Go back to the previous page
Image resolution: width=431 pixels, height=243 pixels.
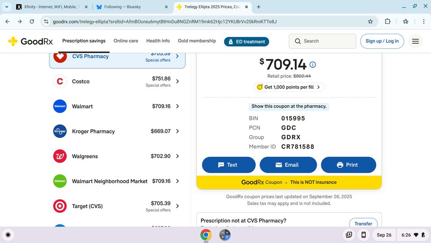[x=7, y=22]
